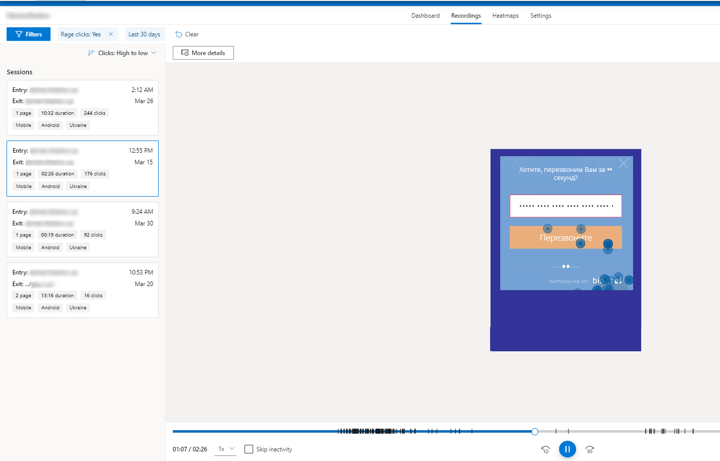The image size is (720, 461).
Task: Open the 1x playback speed dropdown
Action: [x=225, y=449]
